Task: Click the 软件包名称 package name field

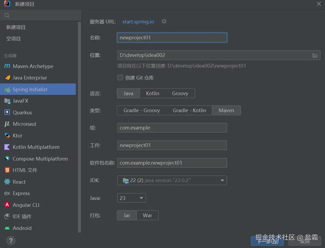Action: click(172, 163)
